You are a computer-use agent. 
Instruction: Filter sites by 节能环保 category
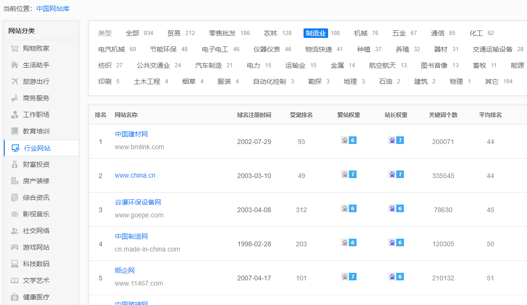(x=162, y=49)
